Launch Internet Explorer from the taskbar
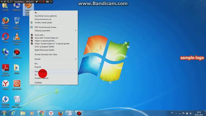206x116 pixels. (x=14, y=113)
